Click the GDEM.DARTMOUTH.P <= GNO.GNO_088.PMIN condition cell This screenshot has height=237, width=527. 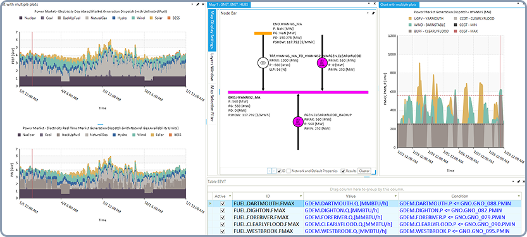pyautogui.click(x=460, y=204)
